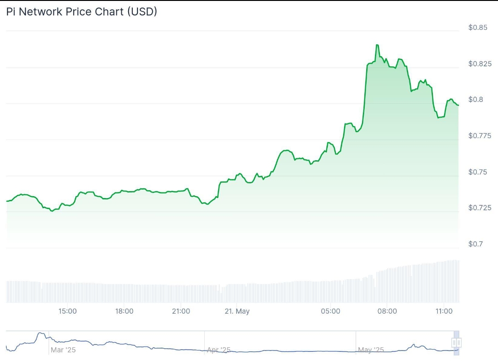Click the $0.7 price axis label
The height and width of the screenshot is (362, 498).
click(475, 244)
